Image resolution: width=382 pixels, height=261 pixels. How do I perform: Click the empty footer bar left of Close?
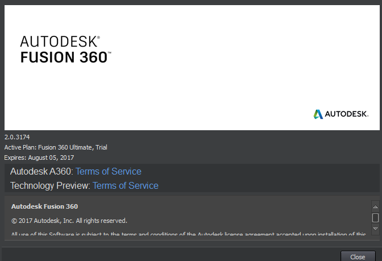171,255
